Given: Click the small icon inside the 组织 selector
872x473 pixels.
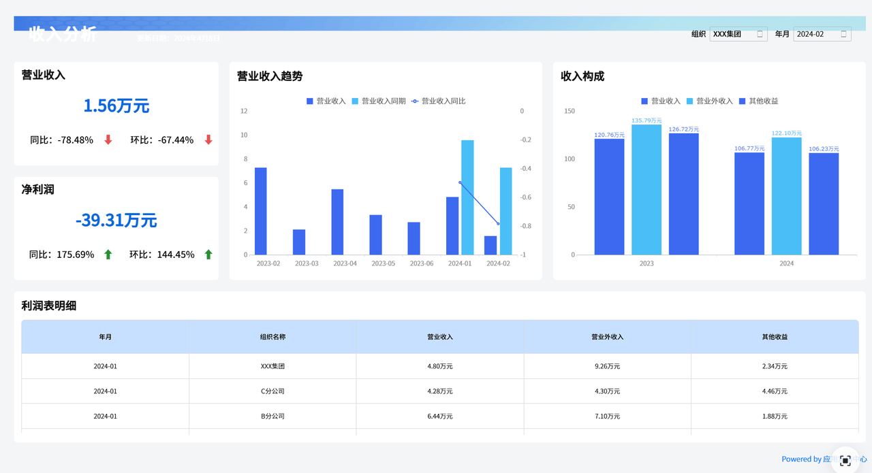Looking at the screenshot, I should pos(760,34).
